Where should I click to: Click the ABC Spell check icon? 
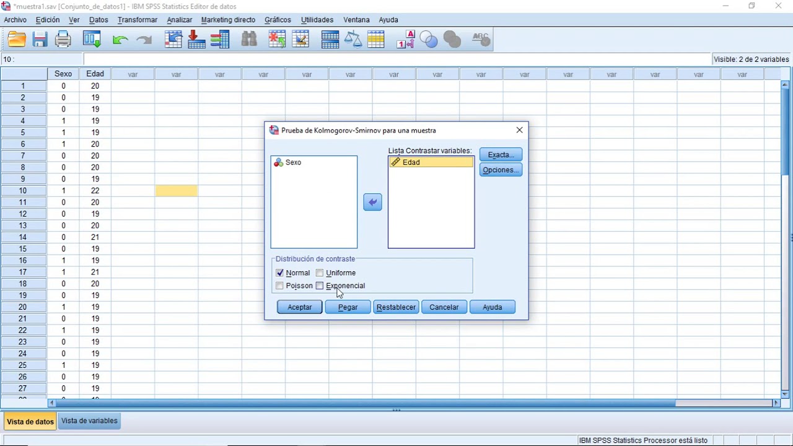pos(481,40)
